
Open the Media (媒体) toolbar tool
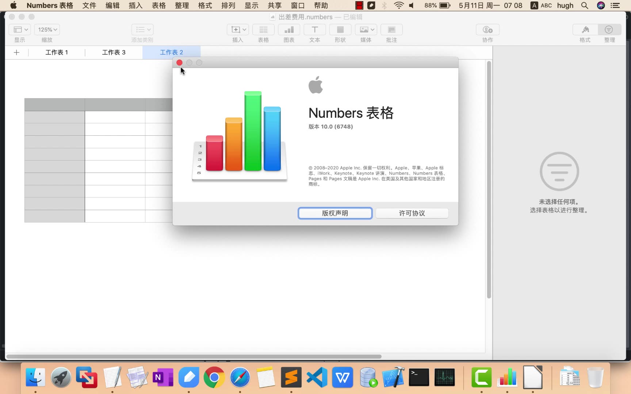pos(366,30)
